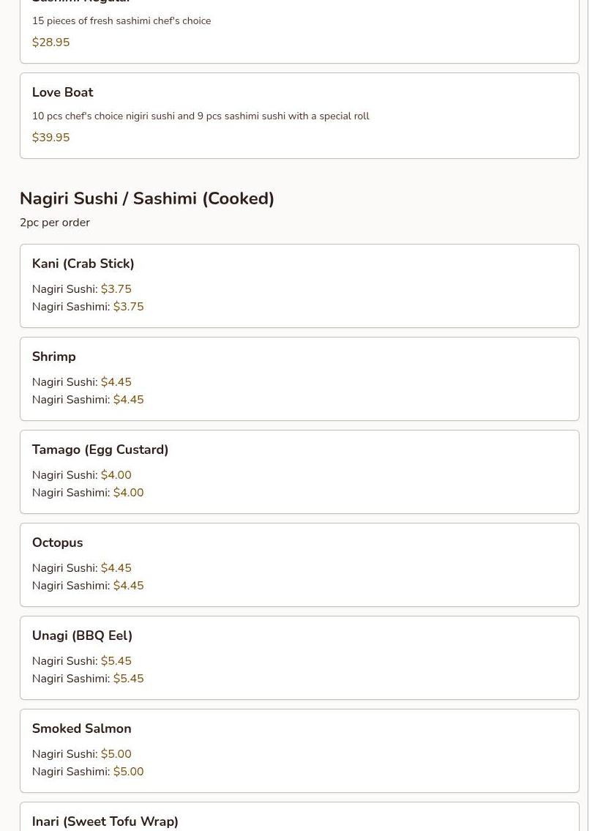This screenshot has width=603, height=831.
Task: Click the Nagiri Sushi / Sashimi (Cooked) heading
Action: (x=146, y=198)
